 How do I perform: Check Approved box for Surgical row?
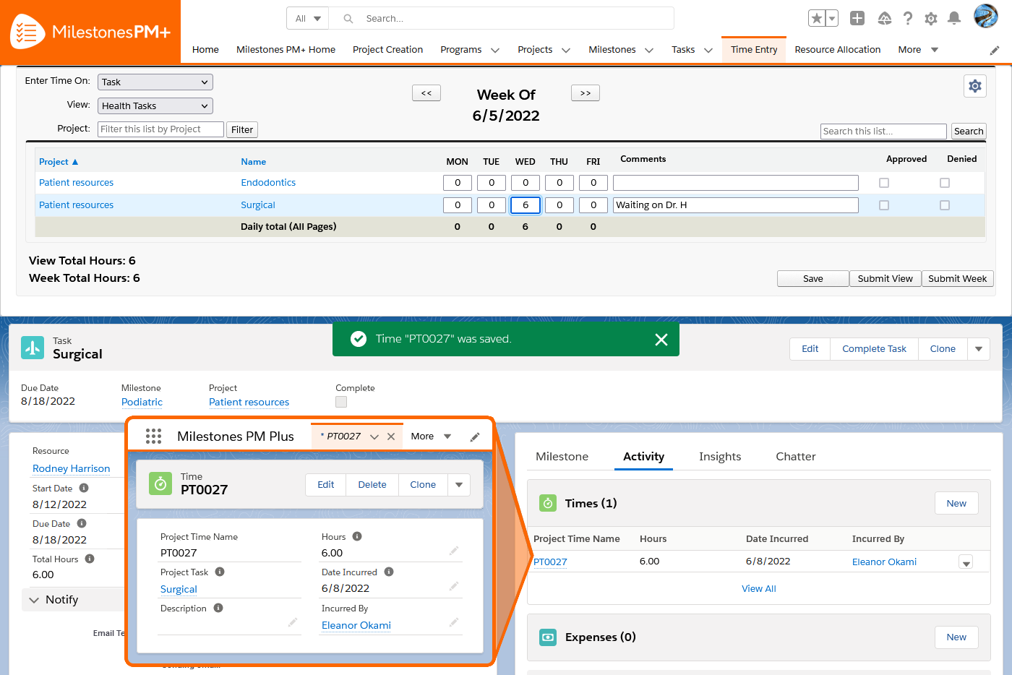[884, 206]
